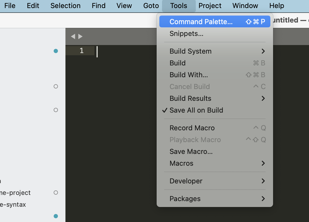Toggle Save All on Build checkmark
The height and width of the screenshot is (222, 309).
(x=196, y=110)
